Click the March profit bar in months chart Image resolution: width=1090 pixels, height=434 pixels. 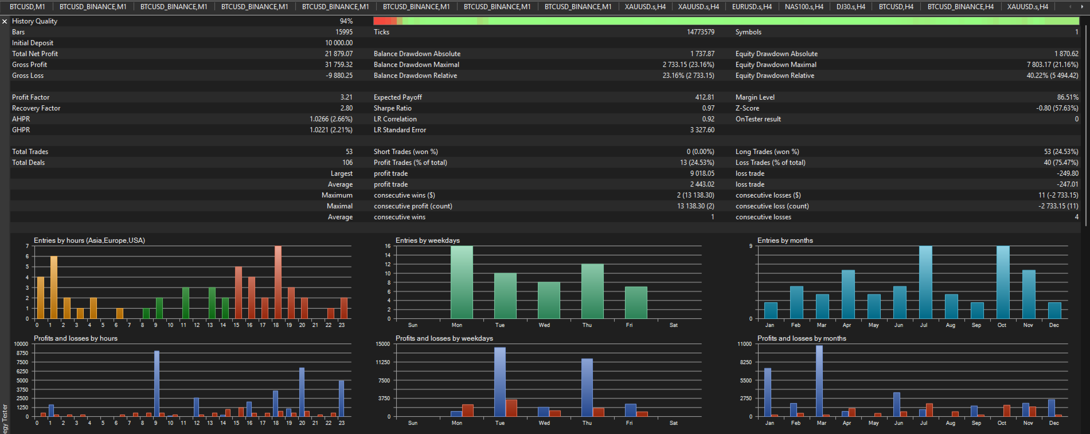pos(819,381)
